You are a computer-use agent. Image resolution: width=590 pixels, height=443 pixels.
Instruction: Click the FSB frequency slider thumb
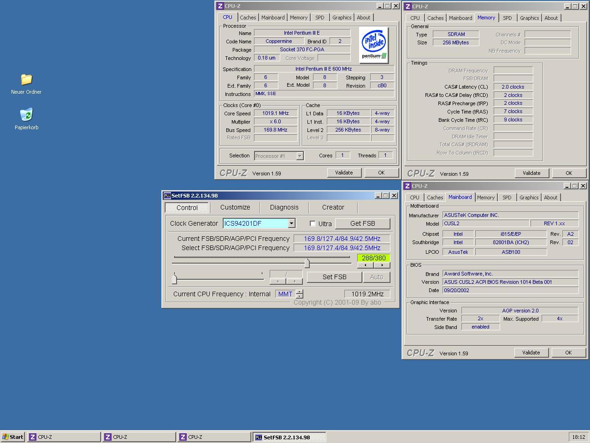point(307,263)
